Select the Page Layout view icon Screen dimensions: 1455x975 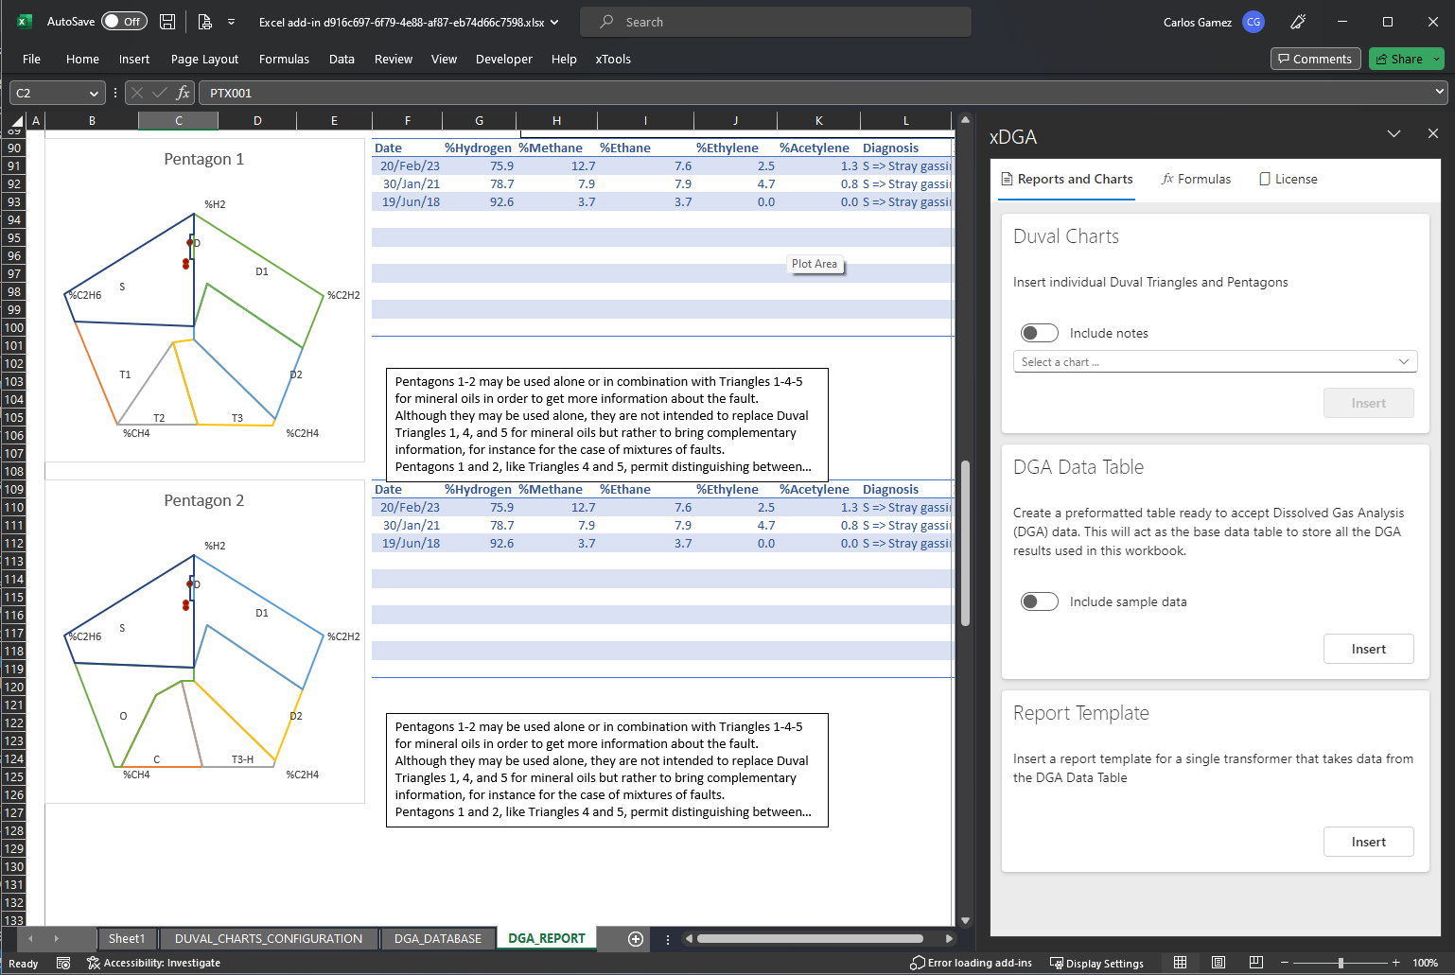point(1218,963)
